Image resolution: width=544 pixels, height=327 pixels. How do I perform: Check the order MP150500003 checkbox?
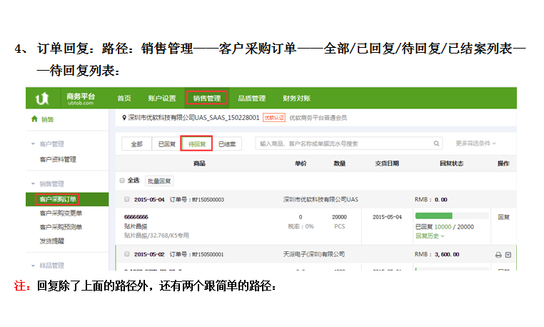pyautogui.click(x=127, y=199)
